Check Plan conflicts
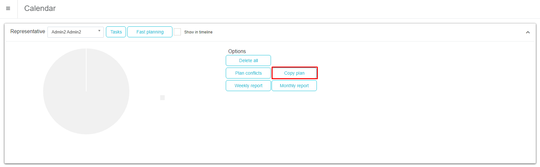Viewport: 540px width, 167px height. tap(248, 73)
